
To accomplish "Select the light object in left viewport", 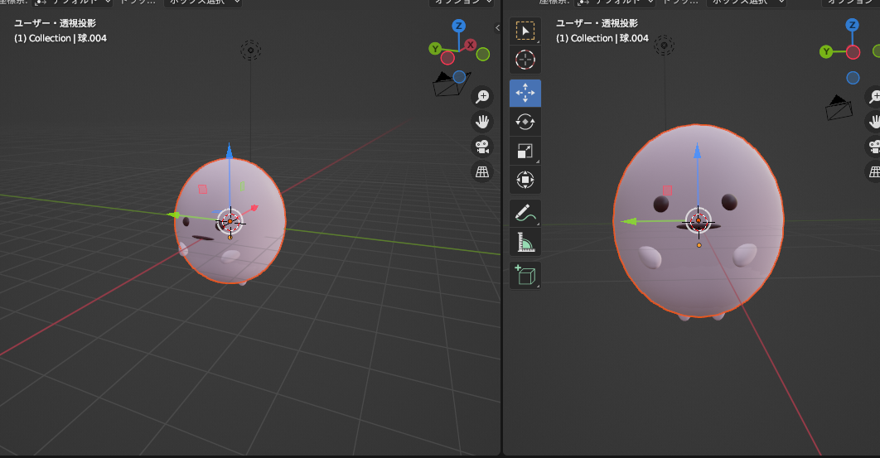I will click(251, 51).
